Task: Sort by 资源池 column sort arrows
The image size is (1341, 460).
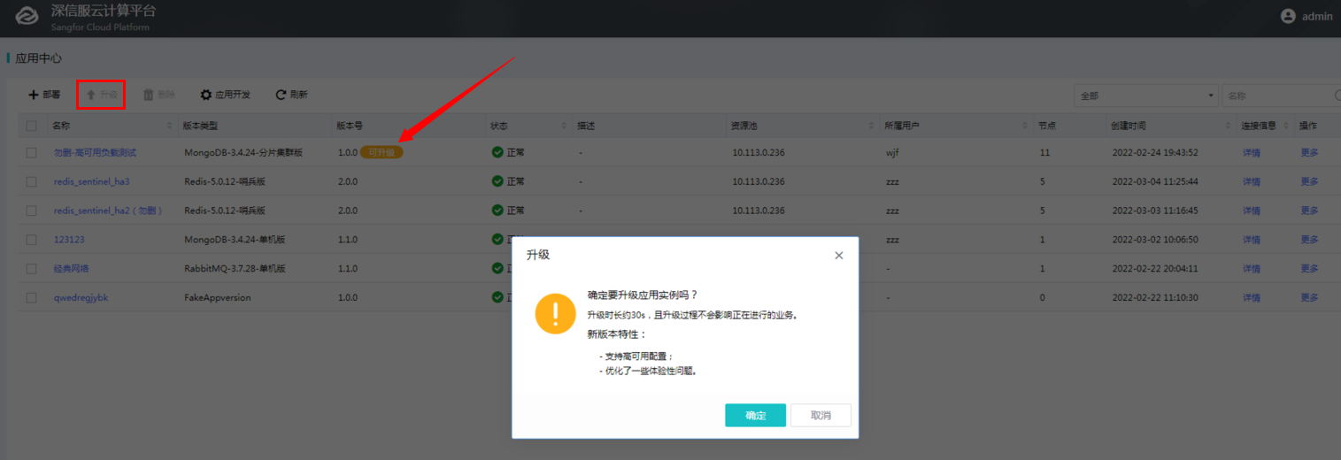Action: coord(871,126)
